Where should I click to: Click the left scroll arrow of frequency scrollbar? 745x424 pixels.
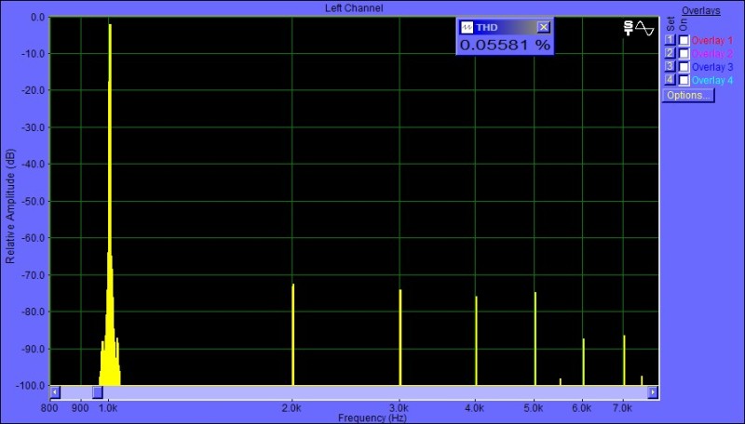click(55, 392)
